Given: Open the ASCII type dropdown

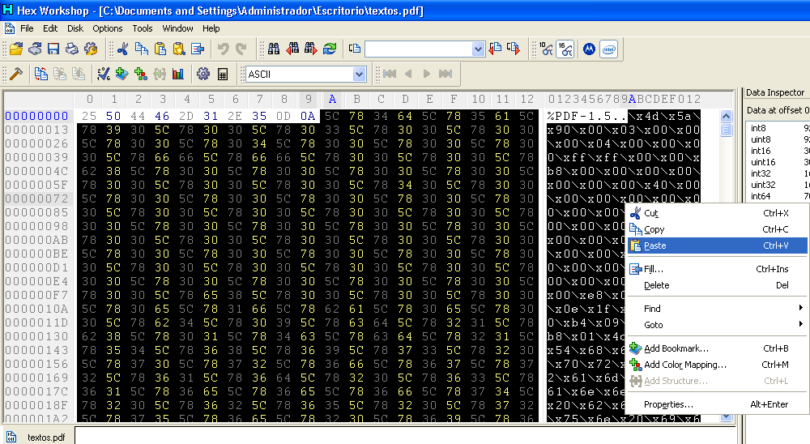Looking at the screenshot, I should click(x=359, y=75).
